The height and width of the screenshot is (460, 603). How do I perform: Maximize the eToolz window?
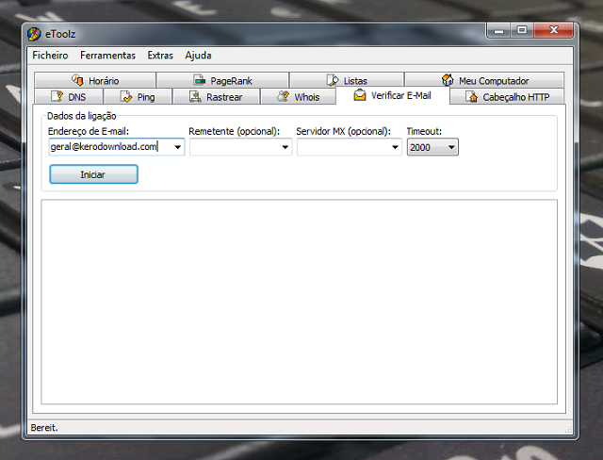pos(522,30)
